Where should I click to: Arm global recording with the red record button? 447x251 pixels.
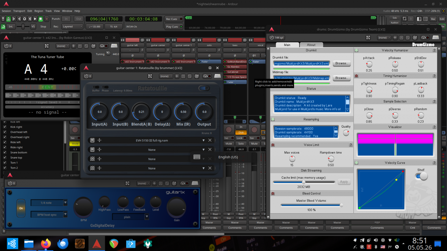tap(46, 19)
